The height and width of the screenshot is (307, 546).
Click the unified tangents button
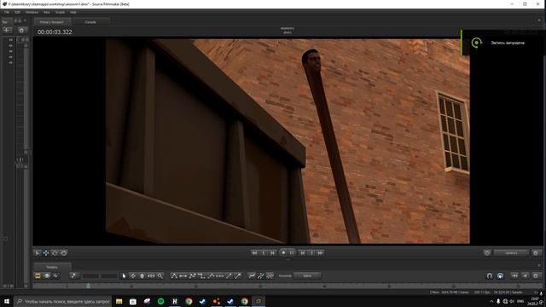211,275
